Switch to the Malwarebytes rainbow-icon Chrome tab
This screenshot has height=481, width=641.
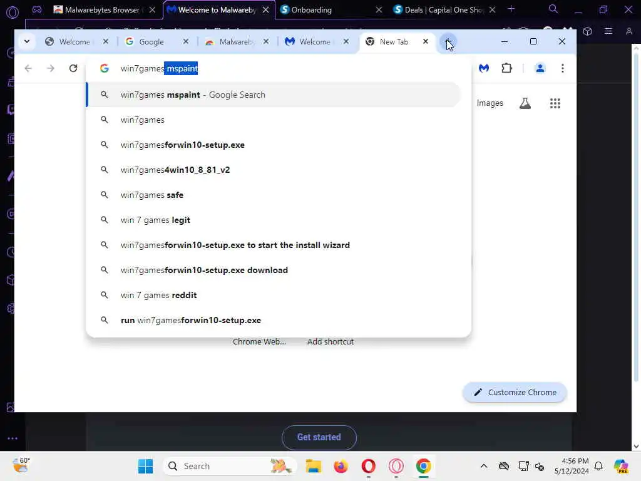237,41
